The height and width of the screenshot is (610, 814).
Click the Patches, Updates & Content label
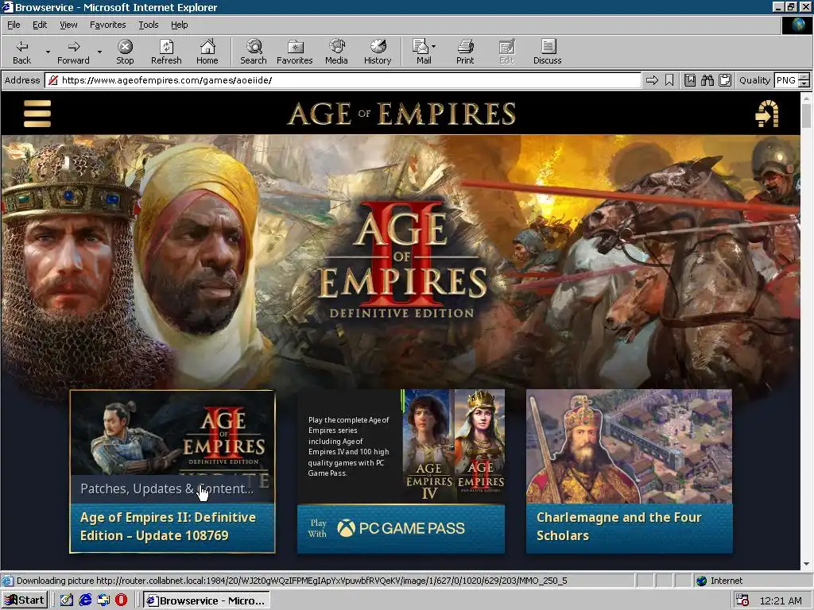(x=167, y=488)
